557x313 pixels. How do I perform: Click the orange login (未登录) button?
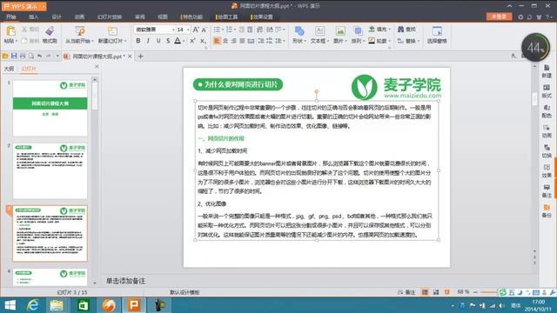(x=499, y=17)
